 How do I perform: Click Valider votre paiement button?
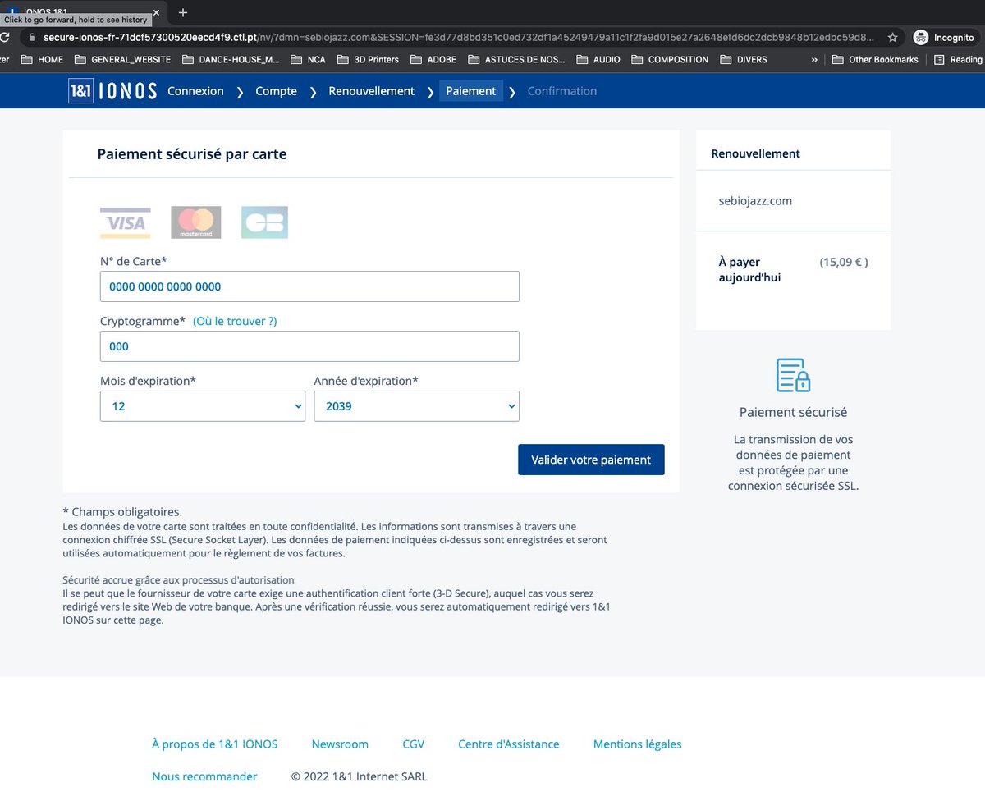coord(591,460)
